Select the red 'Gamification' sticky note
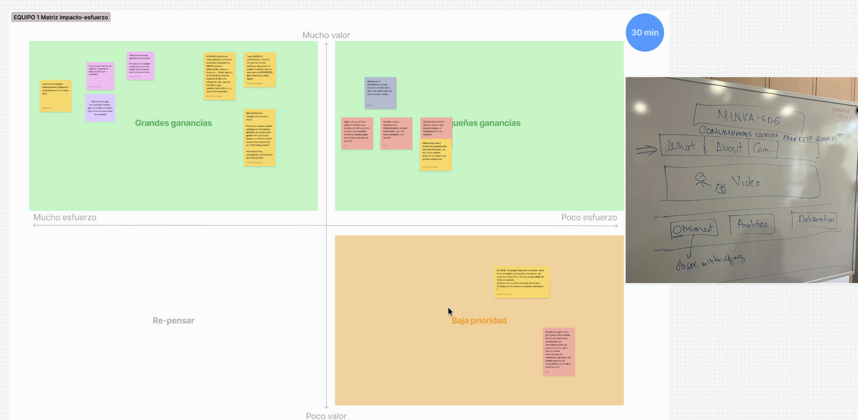The image size is (858, 420). [x=436, y=129]
